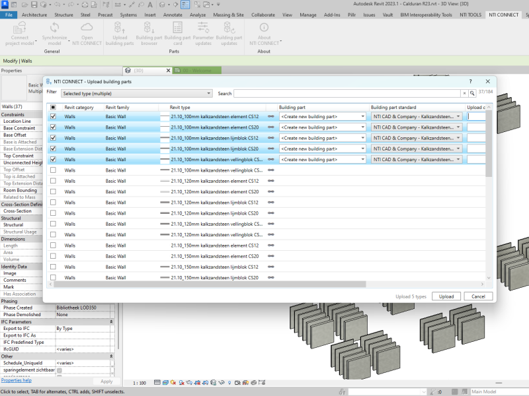529x396 pixels.
Task: Click the Building part updates ribbon icon
Action: [x=229, y=34]
